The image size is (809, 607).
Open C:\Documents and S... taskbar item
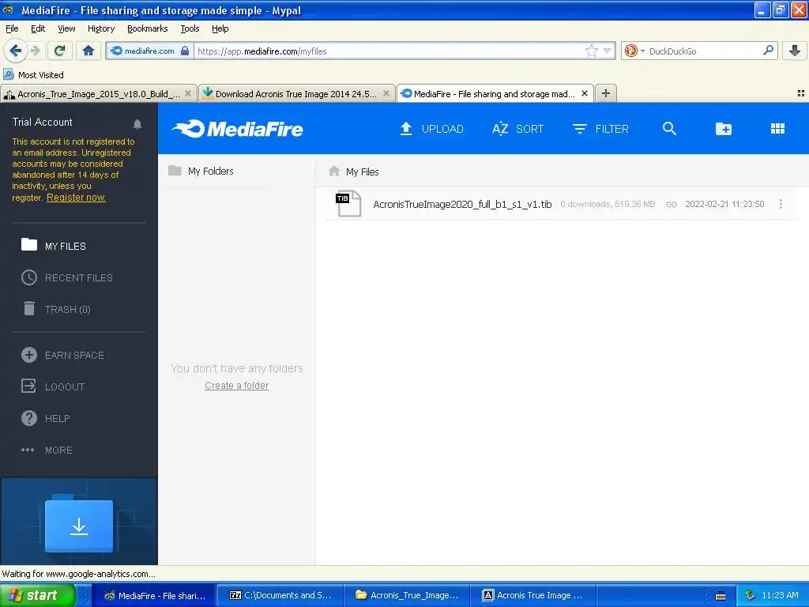click(x=280, y=595)
